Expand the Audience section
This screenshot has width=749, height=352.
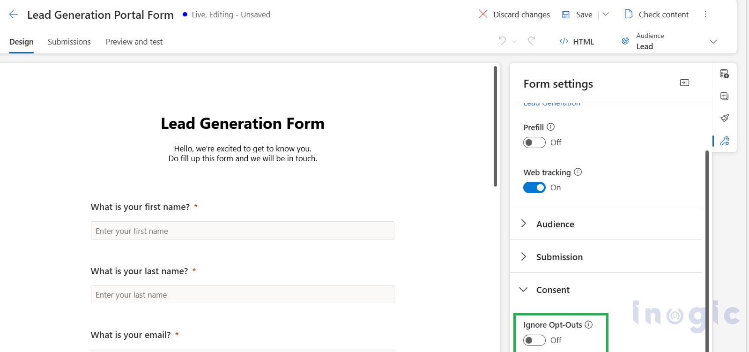click(606, 224)
